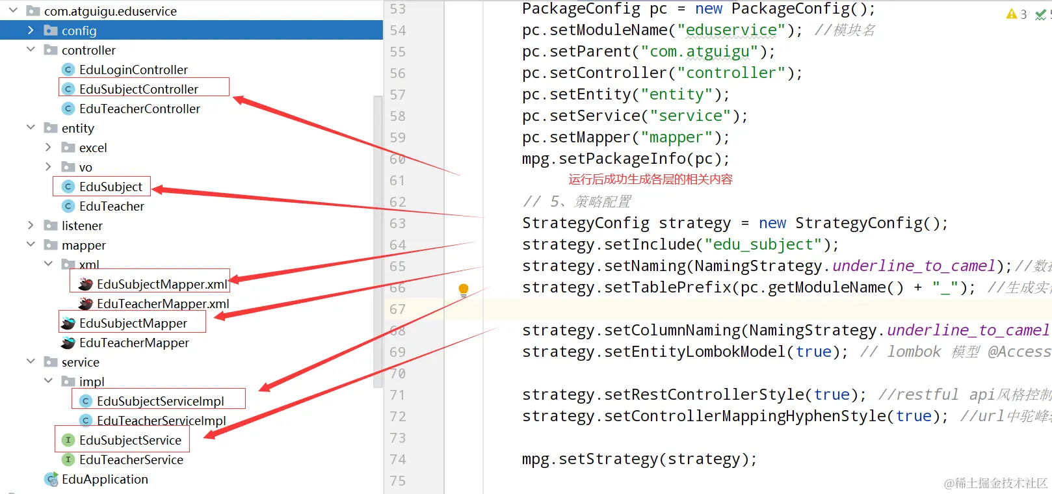The height and width of the screenshot is (494, 1052).
Task: Click the EduLoginController class icon
Action: pyautogui.click(x=68, y=70)
